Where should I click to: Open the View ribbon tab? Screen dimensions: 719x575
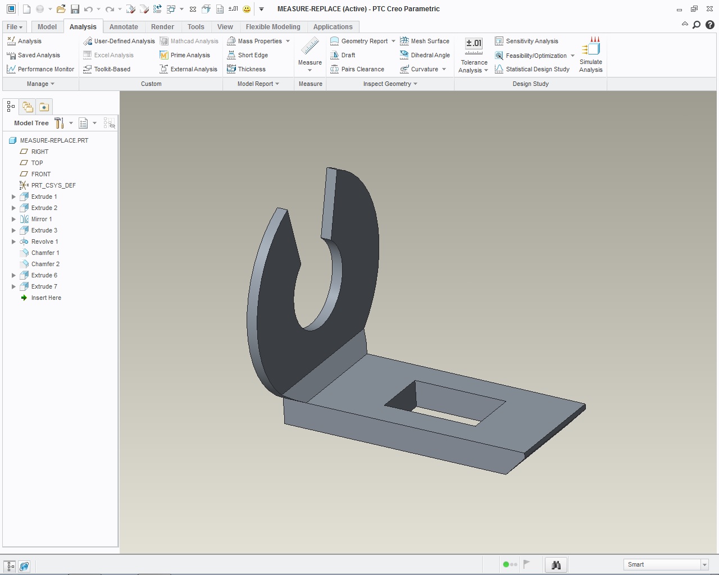(225, 27)
